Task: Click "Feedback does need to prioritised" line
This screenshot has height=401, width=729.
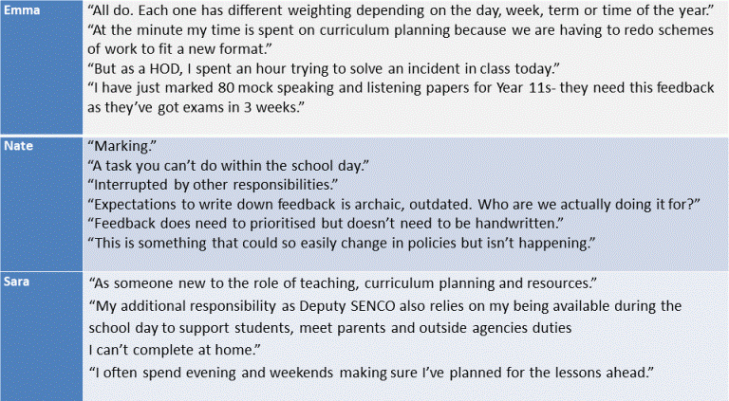Action: 326,223
